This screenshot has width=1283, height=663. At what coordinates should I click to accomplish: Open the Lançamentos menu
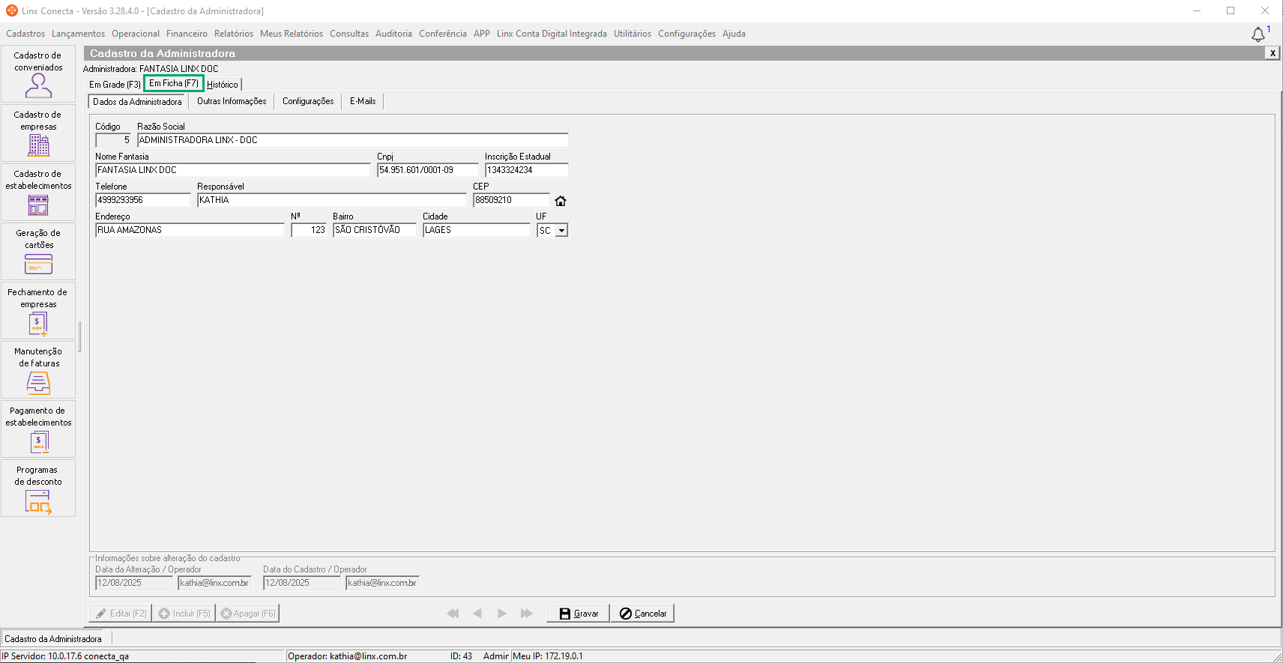click(x=78, y=34)
